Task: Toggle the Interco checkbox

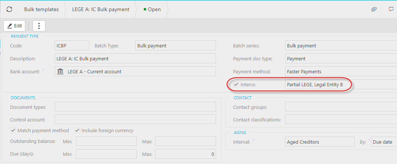Action: point(236,85)
